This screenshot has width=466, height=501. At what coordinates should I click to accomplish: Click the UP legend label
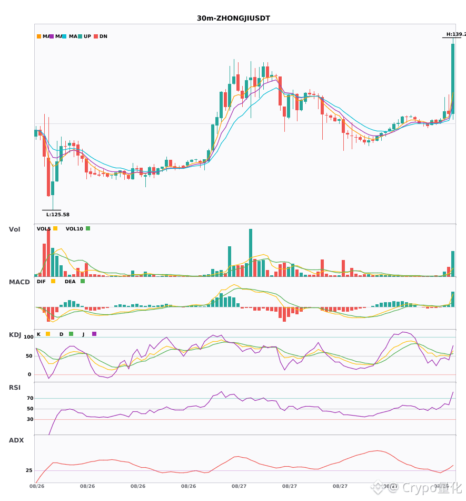pyautogui.click(x=87, y=36)
